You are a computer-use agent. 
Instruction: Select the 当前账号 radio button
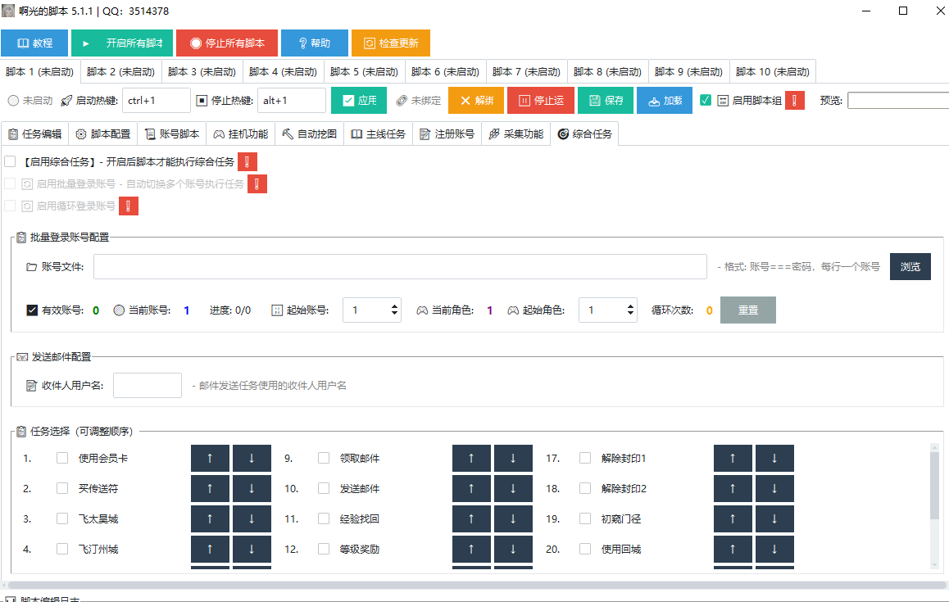(119, 310)
